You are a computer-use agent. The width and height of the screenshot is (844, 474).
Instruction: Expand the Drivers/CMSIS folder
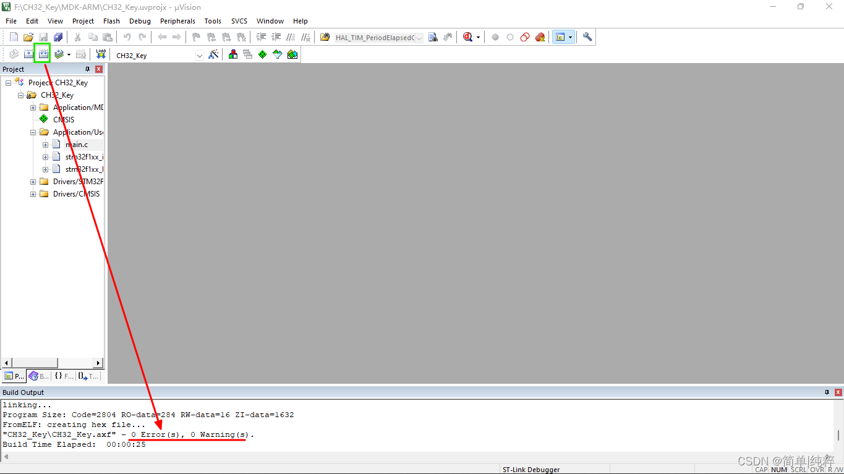coord(33,194)
